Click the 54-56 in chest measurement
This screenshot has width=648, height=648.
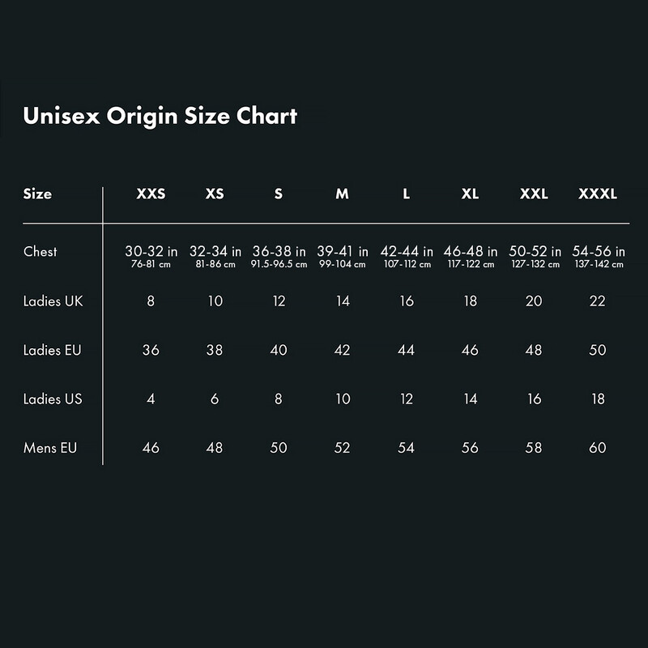(x=598, y=253)
